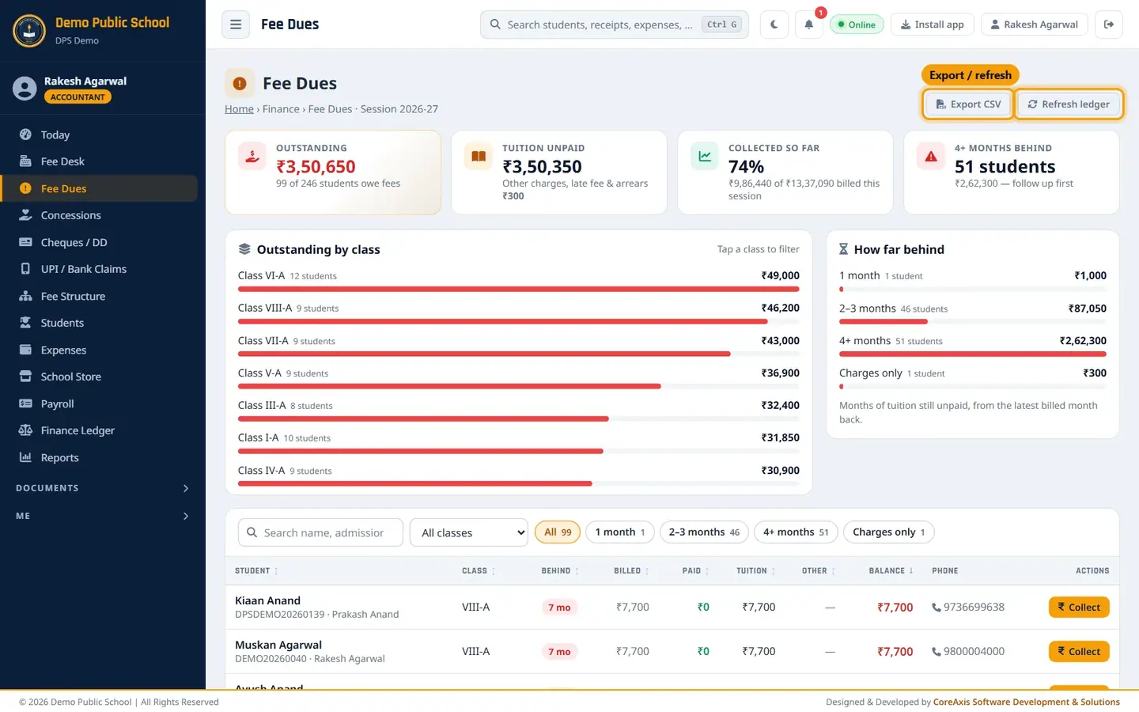Click the Demo Public School logo
Viewport: 1139px width, 712px height.
pos(29,31)
